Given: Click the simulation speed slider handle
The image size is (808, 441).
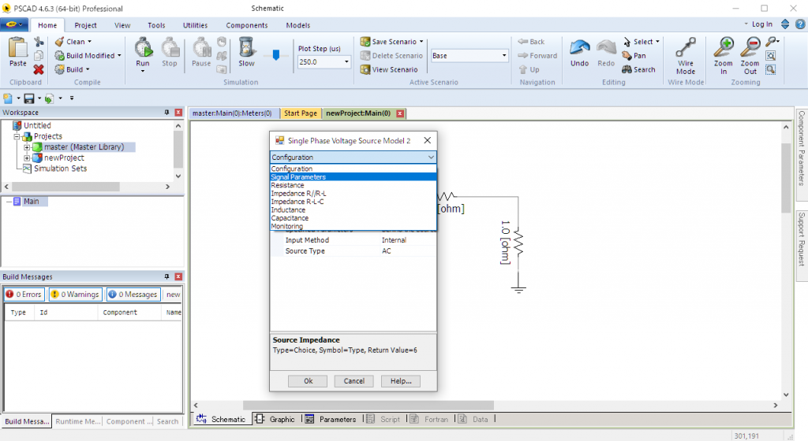Looking at the screenshot, I should pos(275,55).
